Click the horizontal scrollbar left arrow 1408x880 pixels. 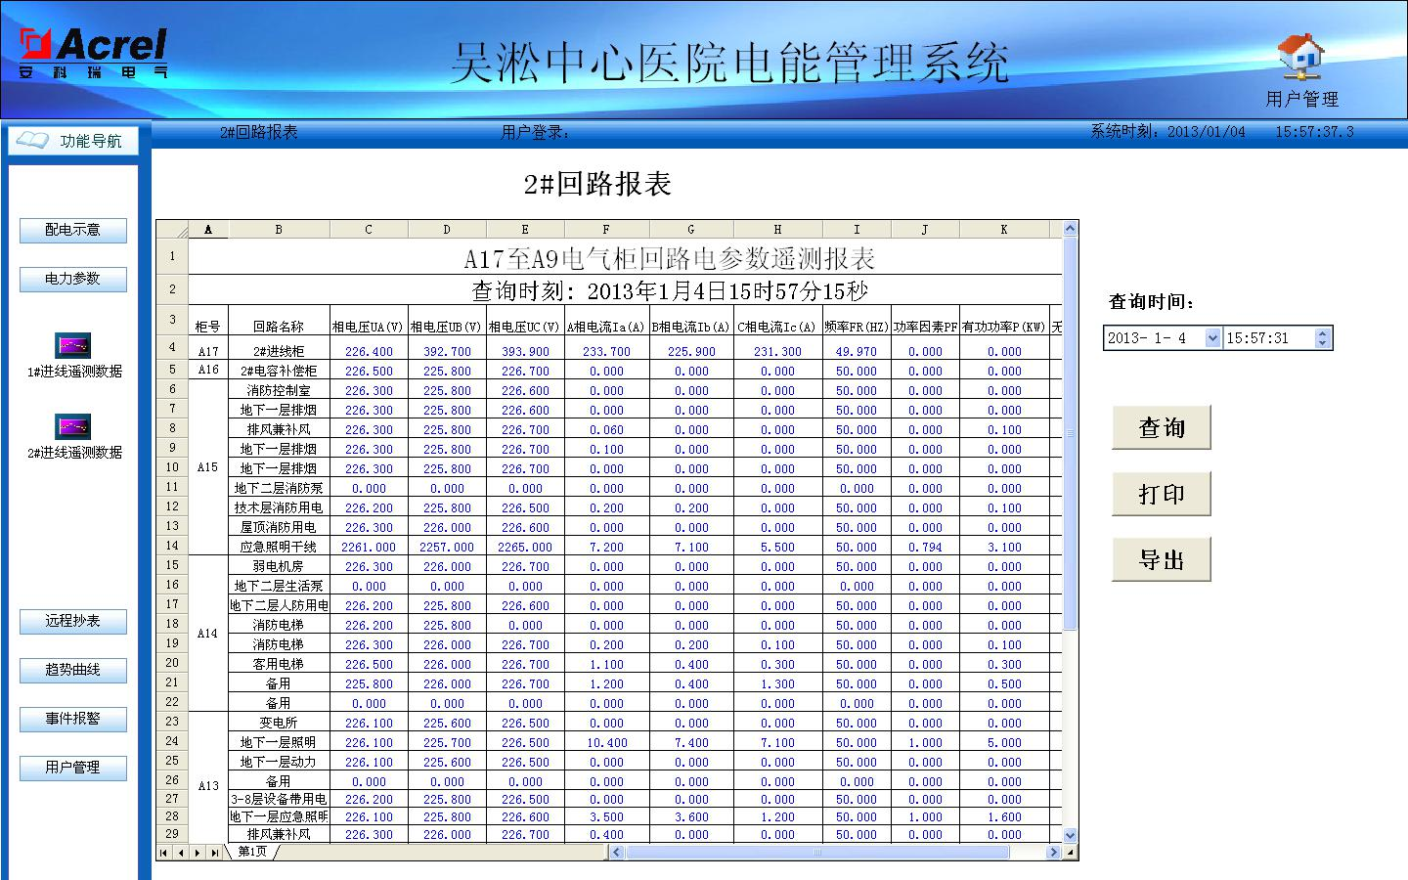[x=616, y=853]
